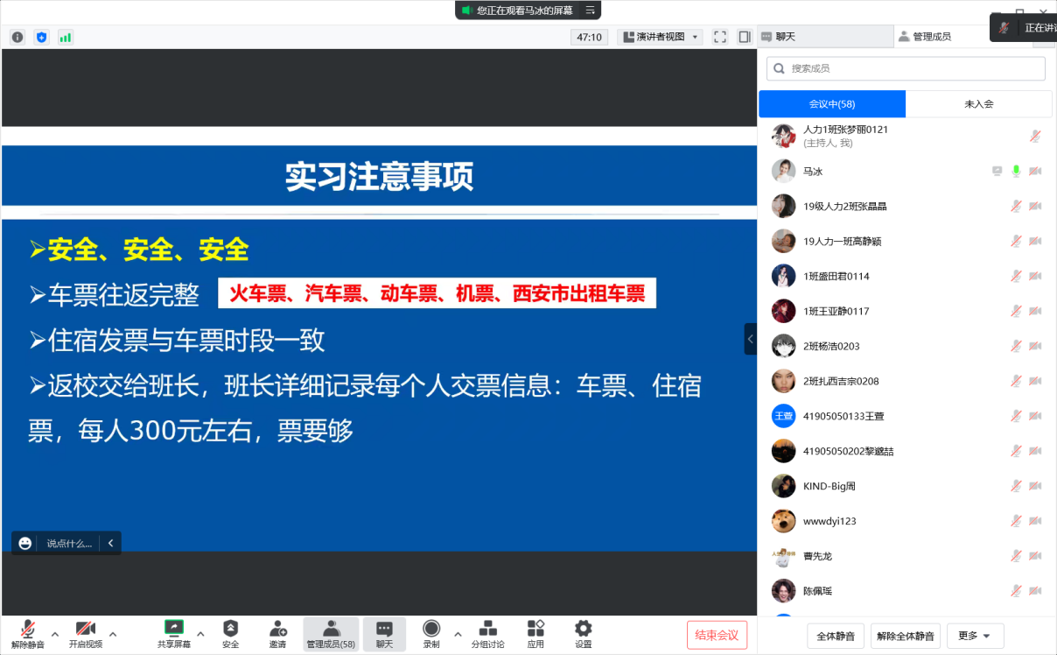Open the speaker view (演讲者视图) dropdown
Viewport: 1057px width, 655px height.
(660, 37)
